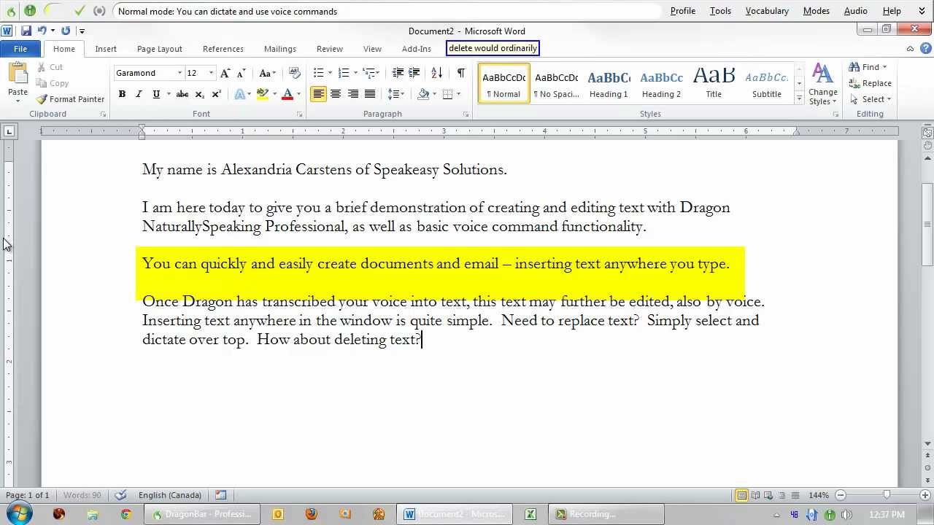Image resolution: width=934 pixels, height=525 pixels.
Task: Toggle Center alignment
Action: pos(336,94)
